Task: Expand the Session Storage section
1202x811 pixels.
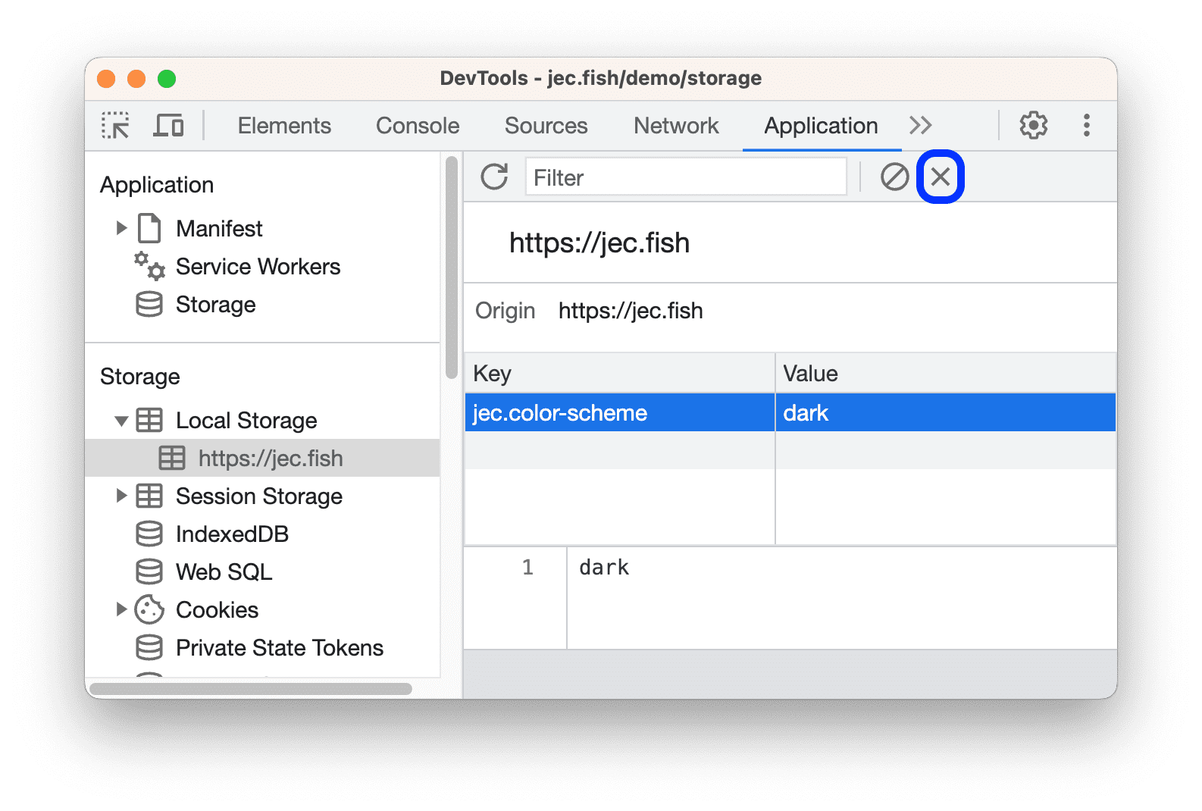Action: click(x=121, y=496)
